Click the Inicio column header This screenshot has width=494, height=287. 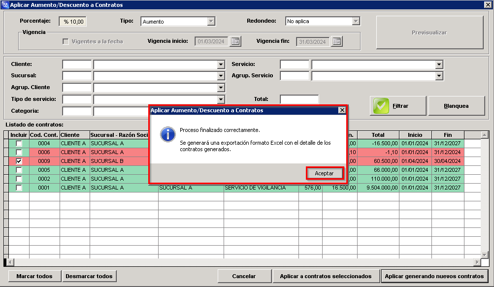pos(415,135)
